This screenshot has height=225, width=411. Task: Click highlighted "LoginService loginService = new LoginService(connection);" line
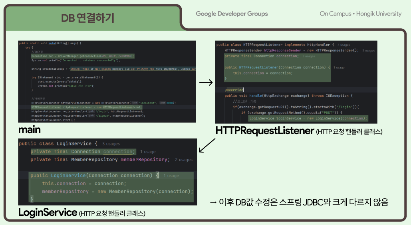pos(308,118)
